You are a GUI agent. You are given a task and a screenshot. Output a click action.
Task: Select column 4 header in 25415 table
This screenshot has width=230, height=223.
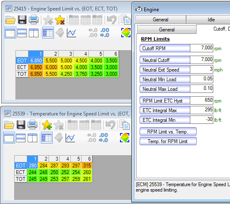(81, 54)
